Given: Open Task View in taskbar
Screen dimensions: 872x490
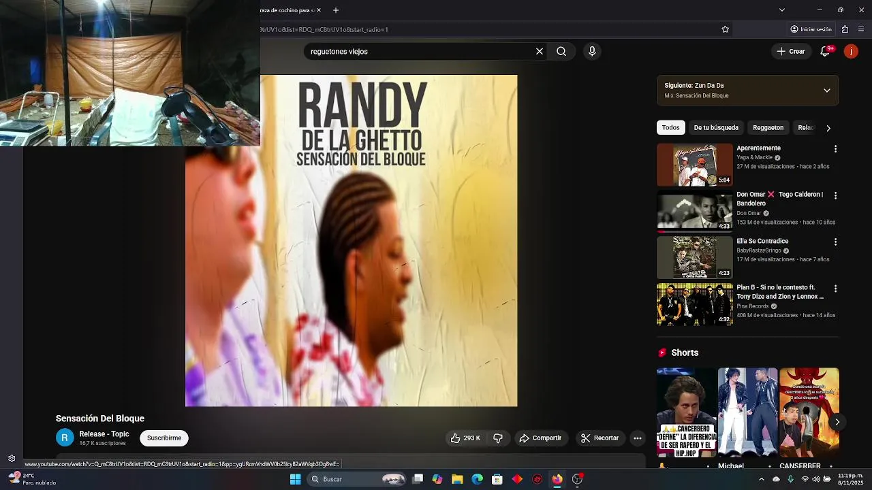Looking at the screenshot, I should pos(418,479).
